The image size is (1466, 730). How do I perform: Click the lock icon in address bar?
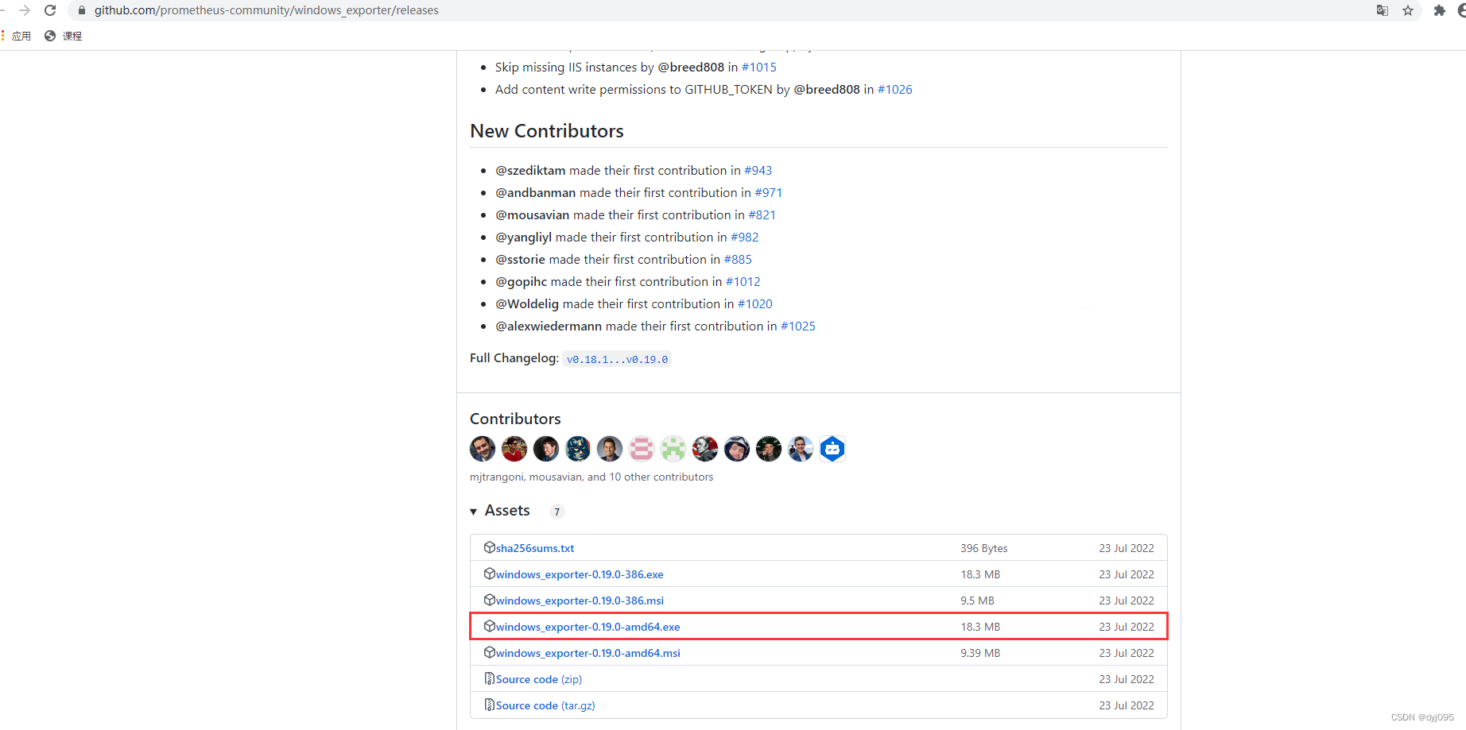[81, 10]
